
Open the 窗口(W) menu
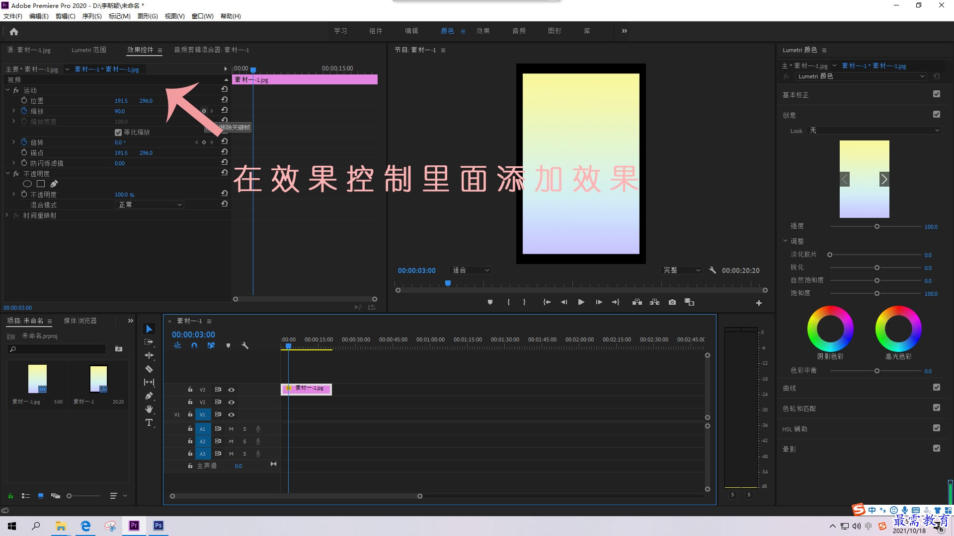pyautogui.click(x=203, y=16)
